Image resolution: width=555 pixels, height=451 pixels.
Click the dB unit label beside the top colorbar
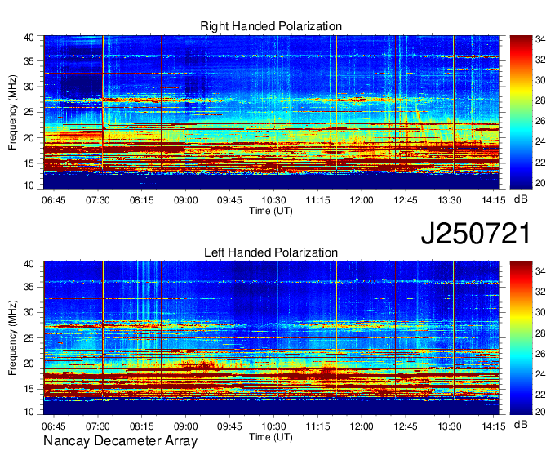pos(521,199)
